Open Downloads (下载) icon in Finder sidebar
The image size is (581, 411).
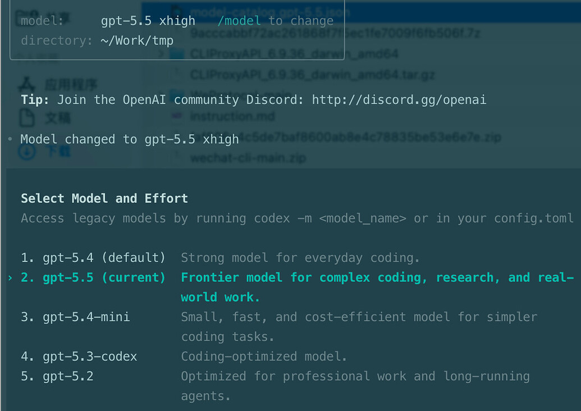[27, 151]
